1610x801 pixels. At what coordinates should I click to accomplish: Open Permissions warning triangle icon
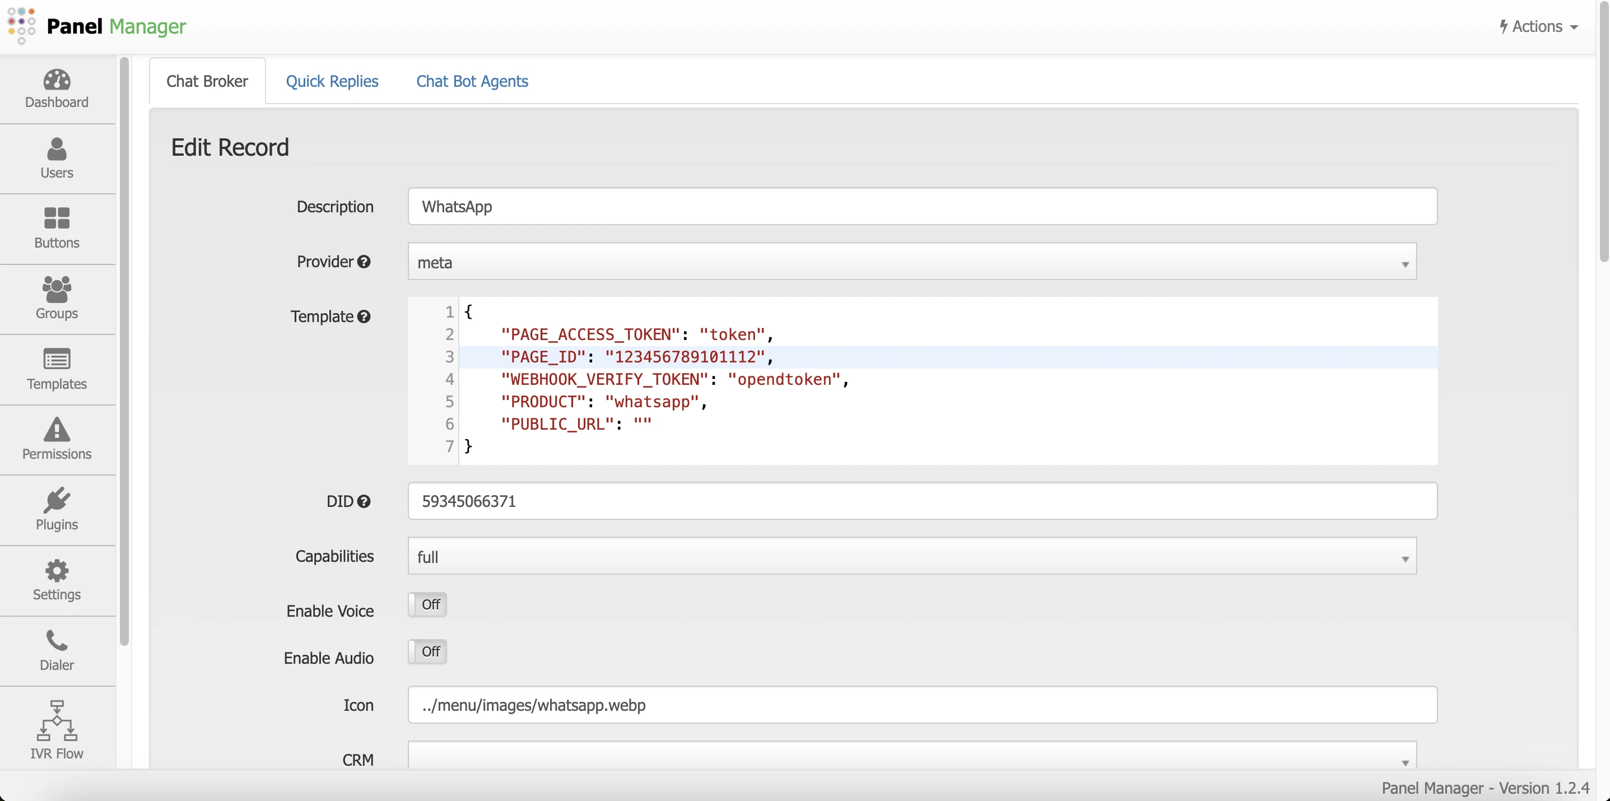[x=56, y=430]
